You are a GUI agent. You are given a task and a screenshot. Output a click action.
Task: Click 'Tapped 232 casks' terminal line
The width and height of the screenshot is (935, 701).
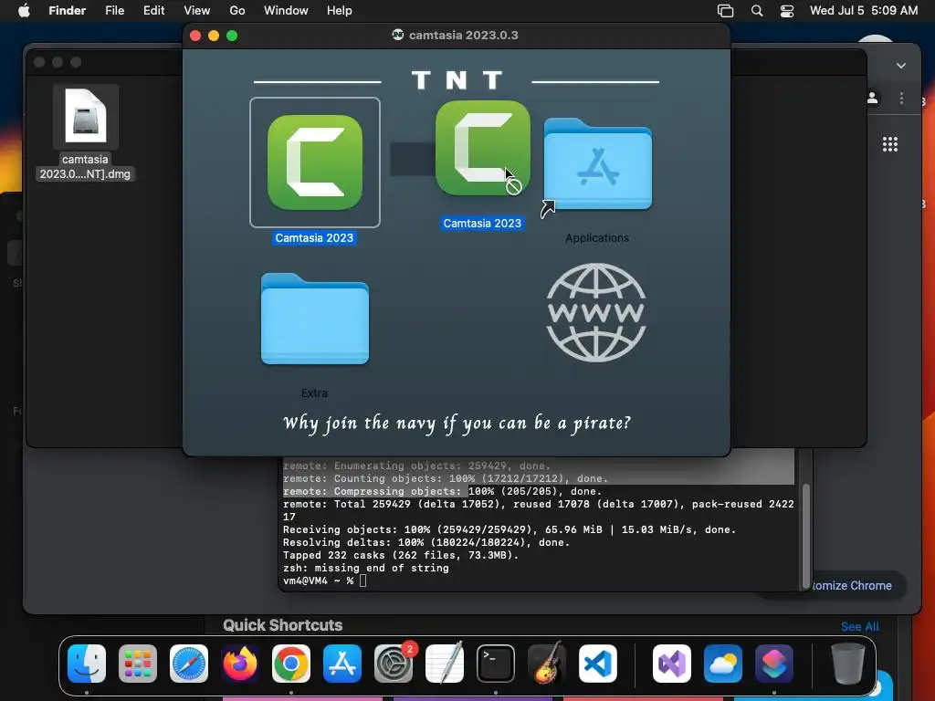(401, 555)
